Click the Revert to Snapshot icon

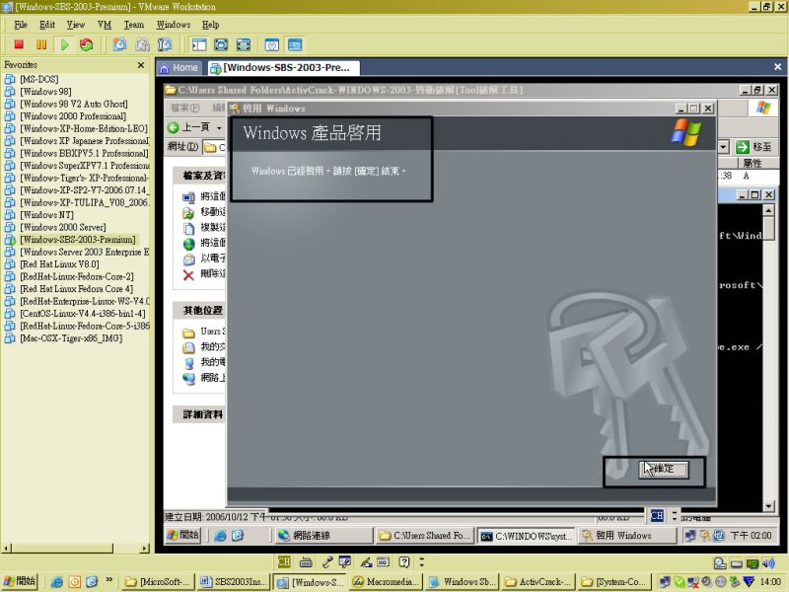coord(142,44)
